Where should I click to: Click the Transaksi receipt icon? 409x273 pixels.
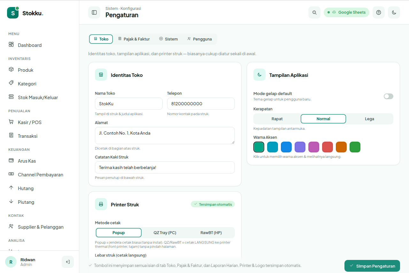click(x=11, y=135)
